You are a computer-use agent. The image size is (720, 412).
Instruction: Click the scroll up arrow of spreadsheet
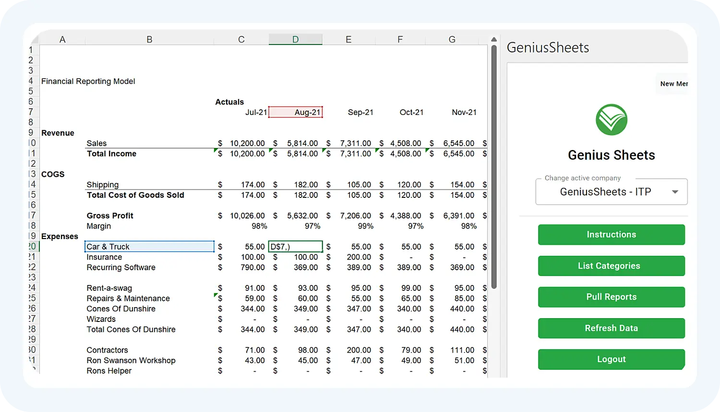494,39
